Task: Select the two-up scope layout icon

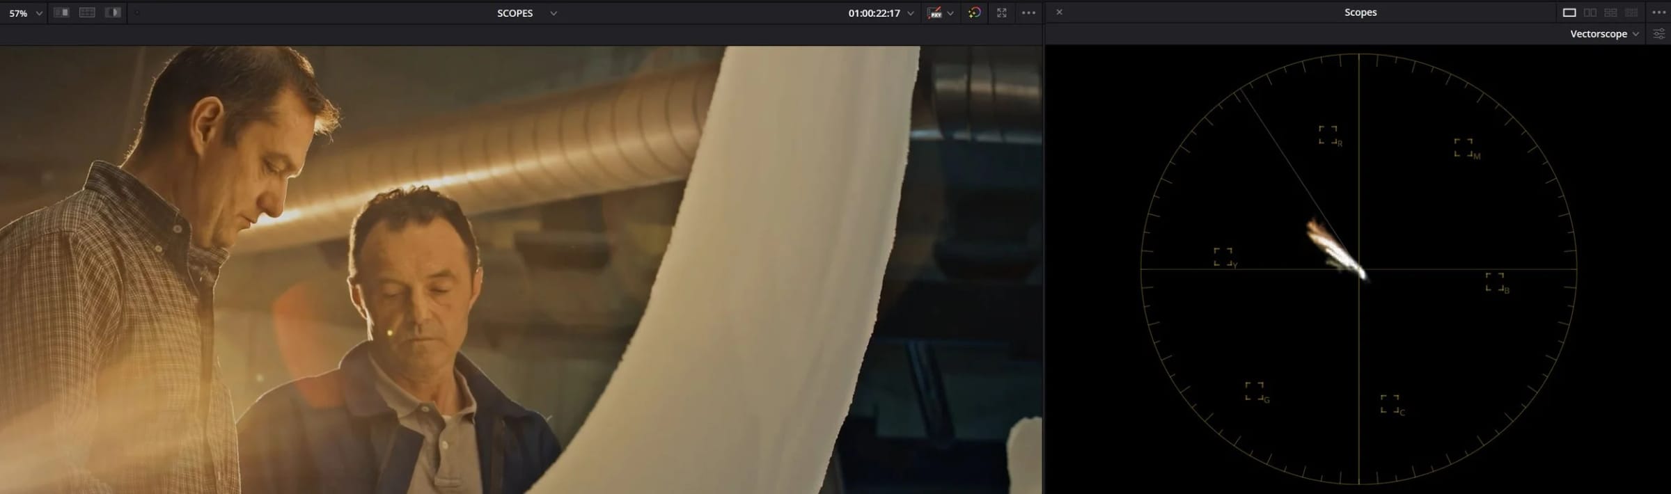Action: (1590, 13)
